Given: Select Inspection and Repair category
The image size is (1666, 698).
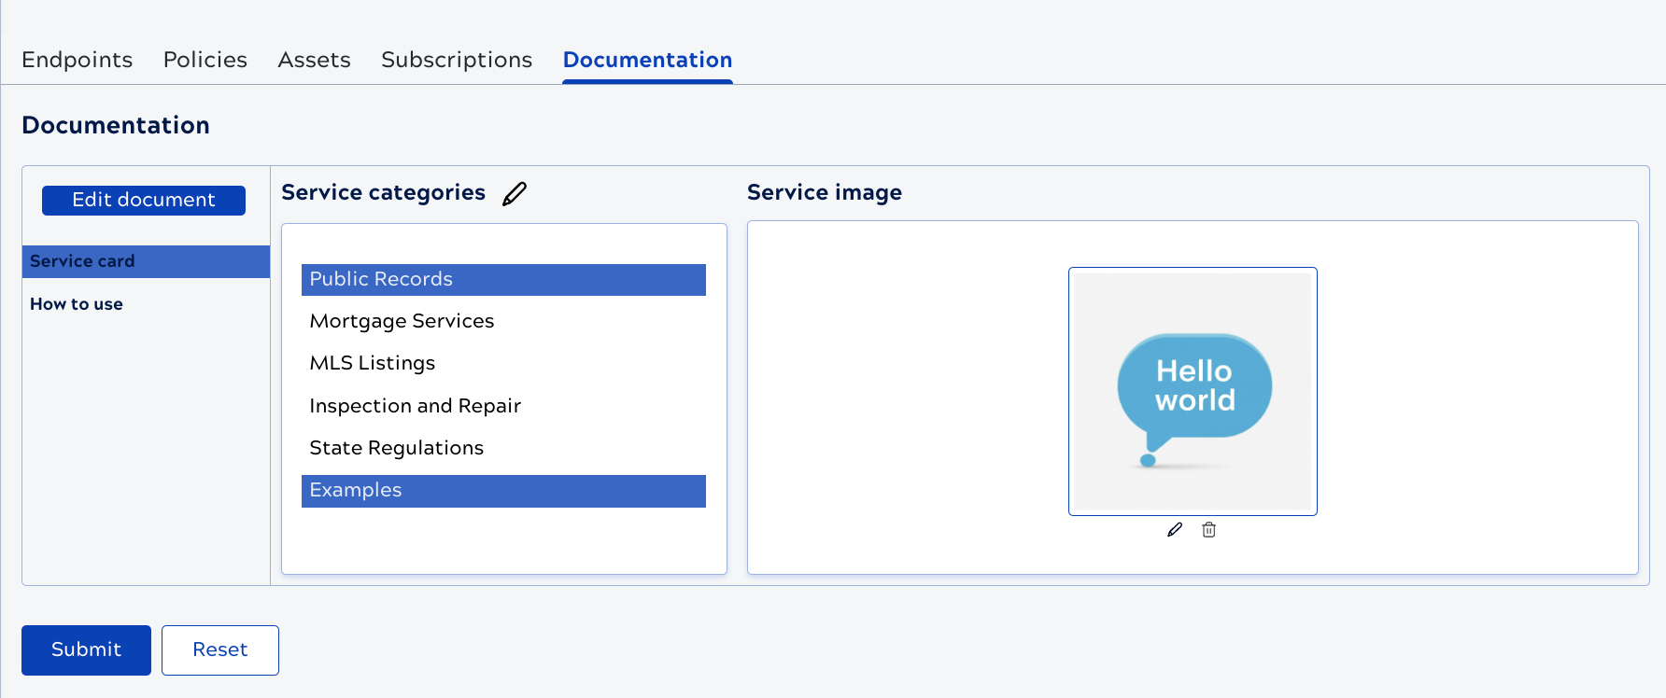Looking at the screenshot, I should pos(416,406).
